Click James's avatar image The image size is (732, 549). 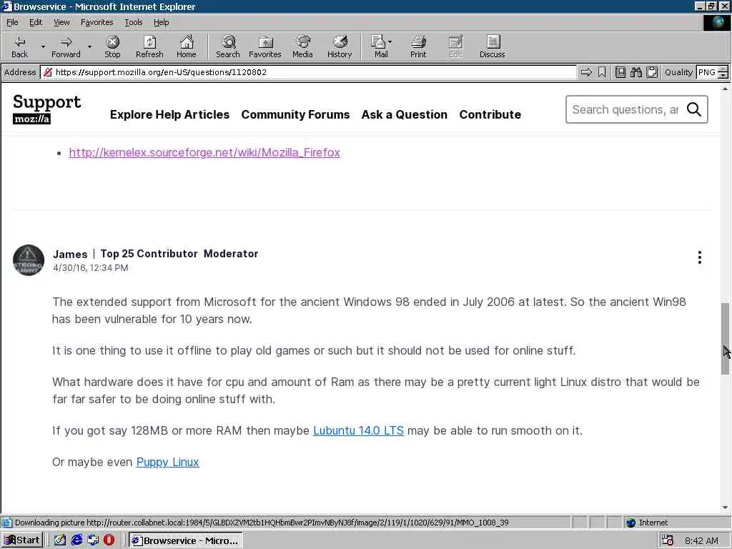[x=29, y=260]
